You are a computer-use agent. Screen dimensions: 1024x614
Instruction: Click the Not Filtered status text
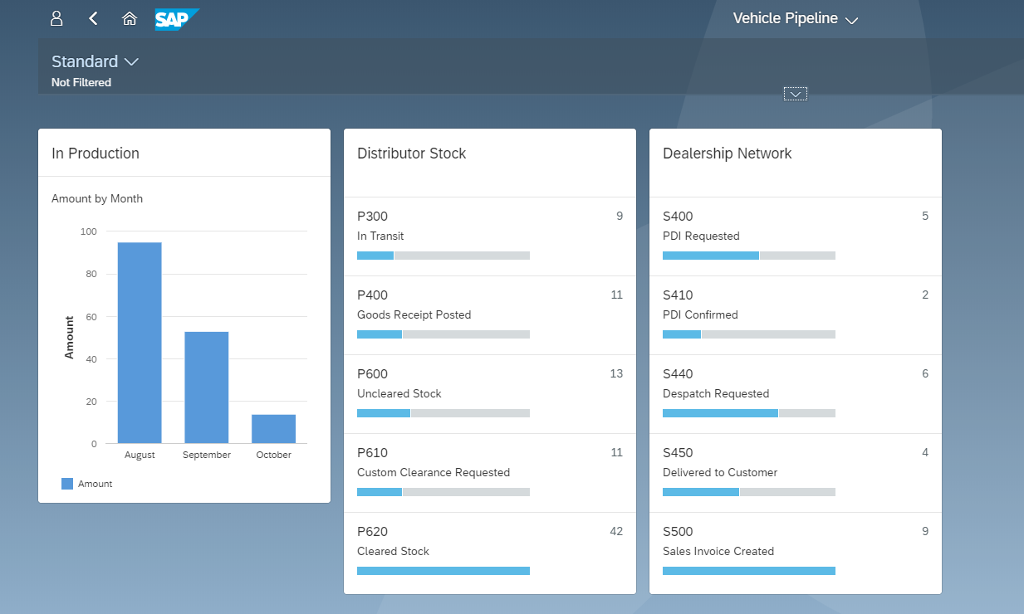click(81, 82)
